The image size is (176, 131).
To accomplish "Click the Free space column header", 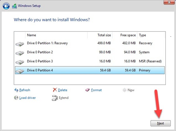I will click(x=125, y=35).
